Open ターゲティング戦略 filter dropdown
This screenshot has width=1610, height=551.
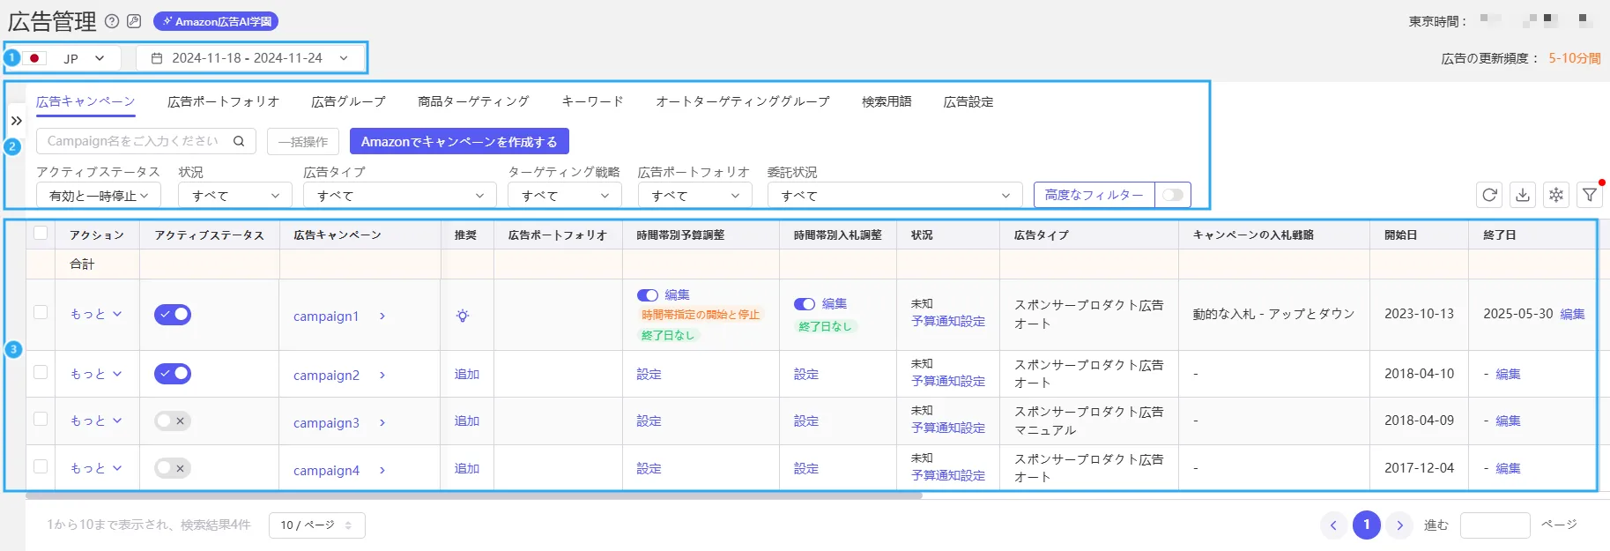coord(565,196)
